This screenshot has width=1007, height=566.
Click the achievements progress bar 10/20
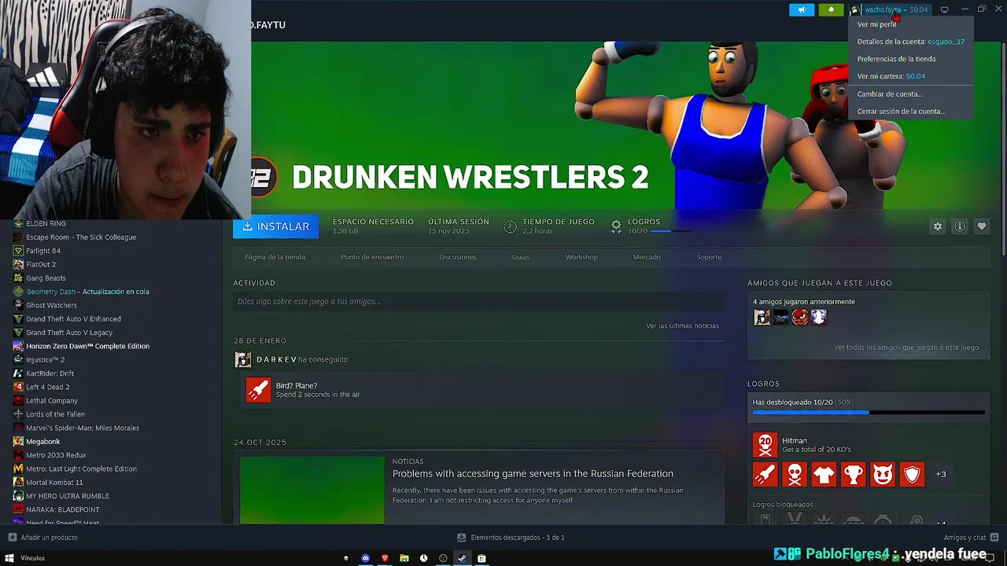(869, 412)
